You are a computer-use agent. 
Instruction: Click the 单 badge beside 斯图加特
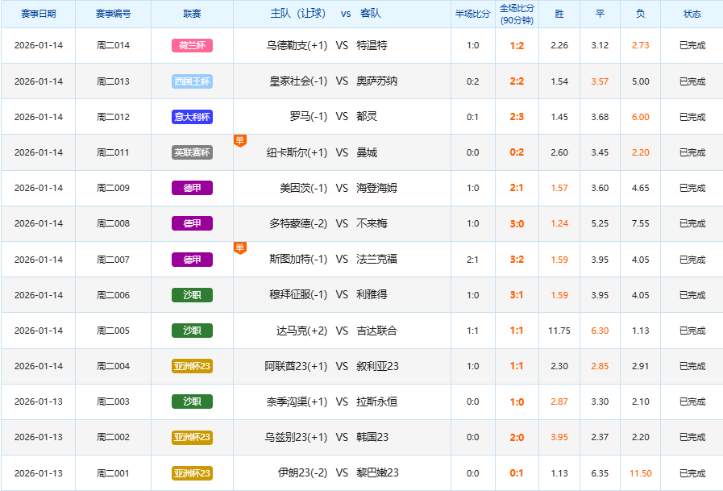point(239,248)
